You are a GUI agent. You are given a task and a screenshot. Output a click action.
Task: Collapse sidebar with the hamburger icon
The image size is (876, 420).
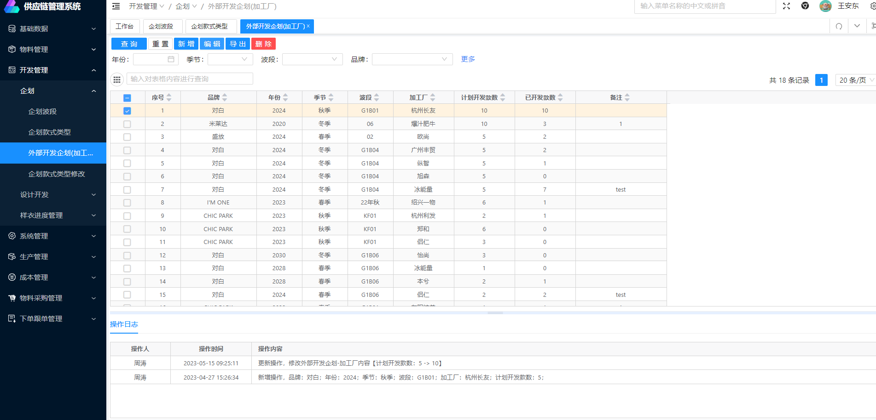tap(116, 6)
